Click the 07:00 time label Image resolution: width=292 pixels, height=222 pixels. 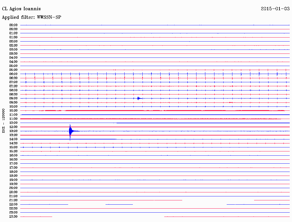pos(13,82)
